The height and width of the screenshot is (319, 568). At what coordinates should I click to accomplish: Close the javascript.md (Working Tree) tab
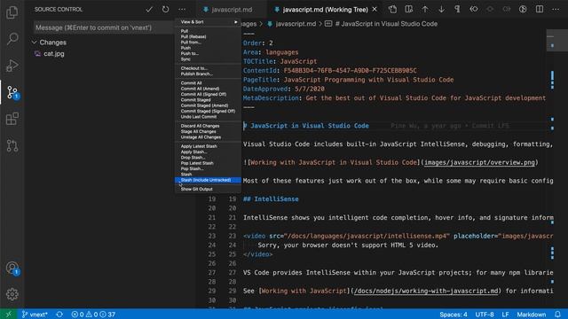pos(375,10)
